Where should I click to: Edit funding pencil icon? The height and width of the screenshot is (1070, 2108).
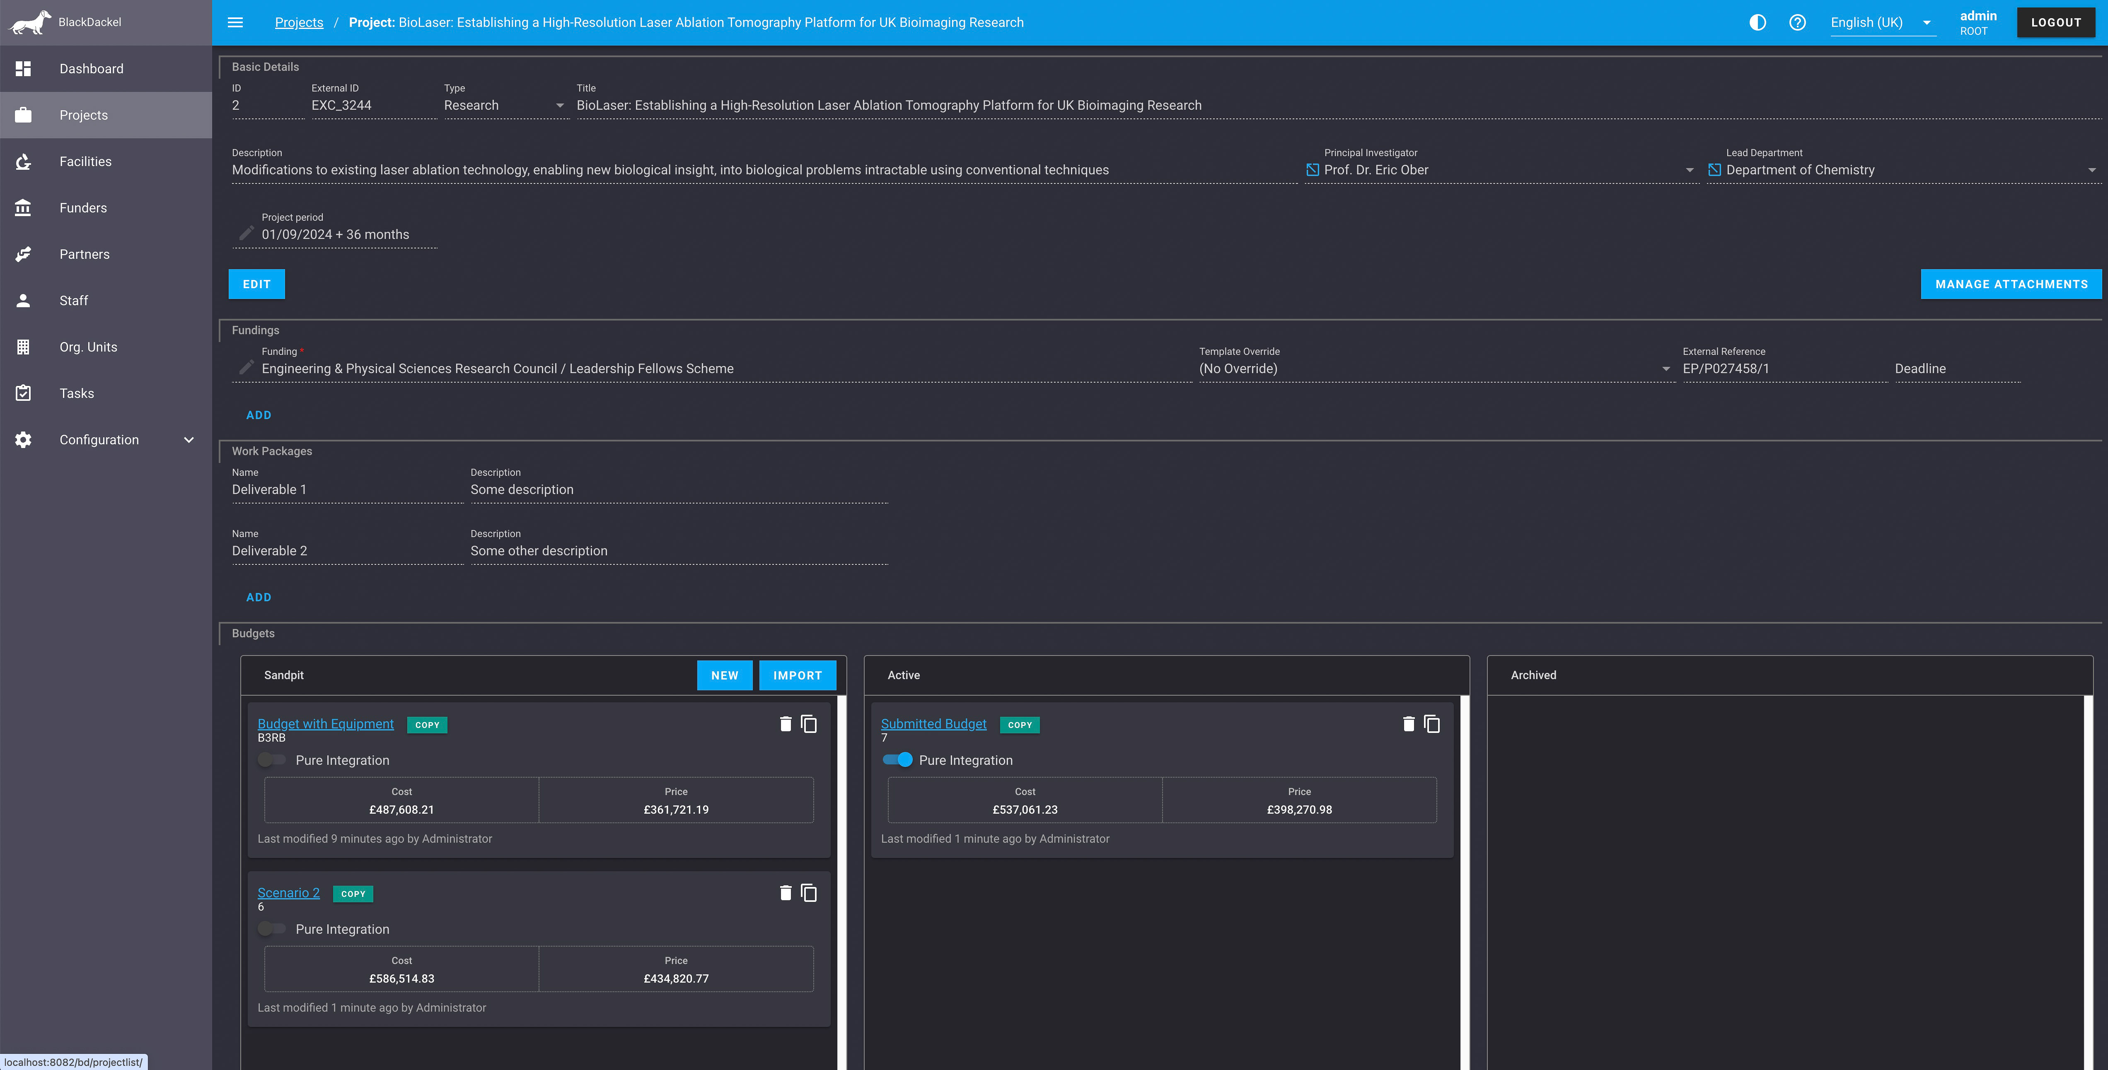tap(246, 367)
